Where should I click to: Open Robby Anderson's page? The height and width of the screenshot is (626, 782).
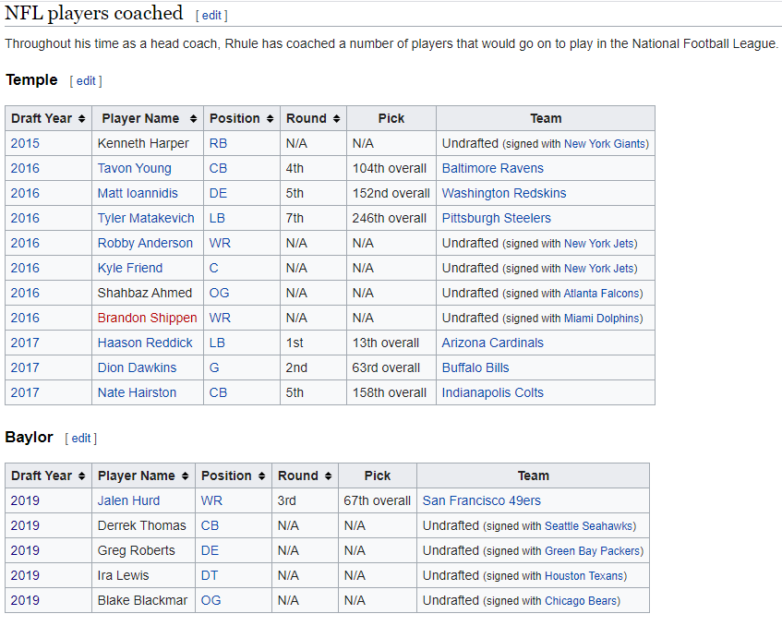[x=145, y=244]
